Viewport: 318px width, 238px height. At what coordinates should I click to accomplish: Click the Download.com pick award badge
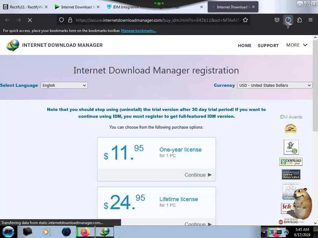click(x=291, y=162)
